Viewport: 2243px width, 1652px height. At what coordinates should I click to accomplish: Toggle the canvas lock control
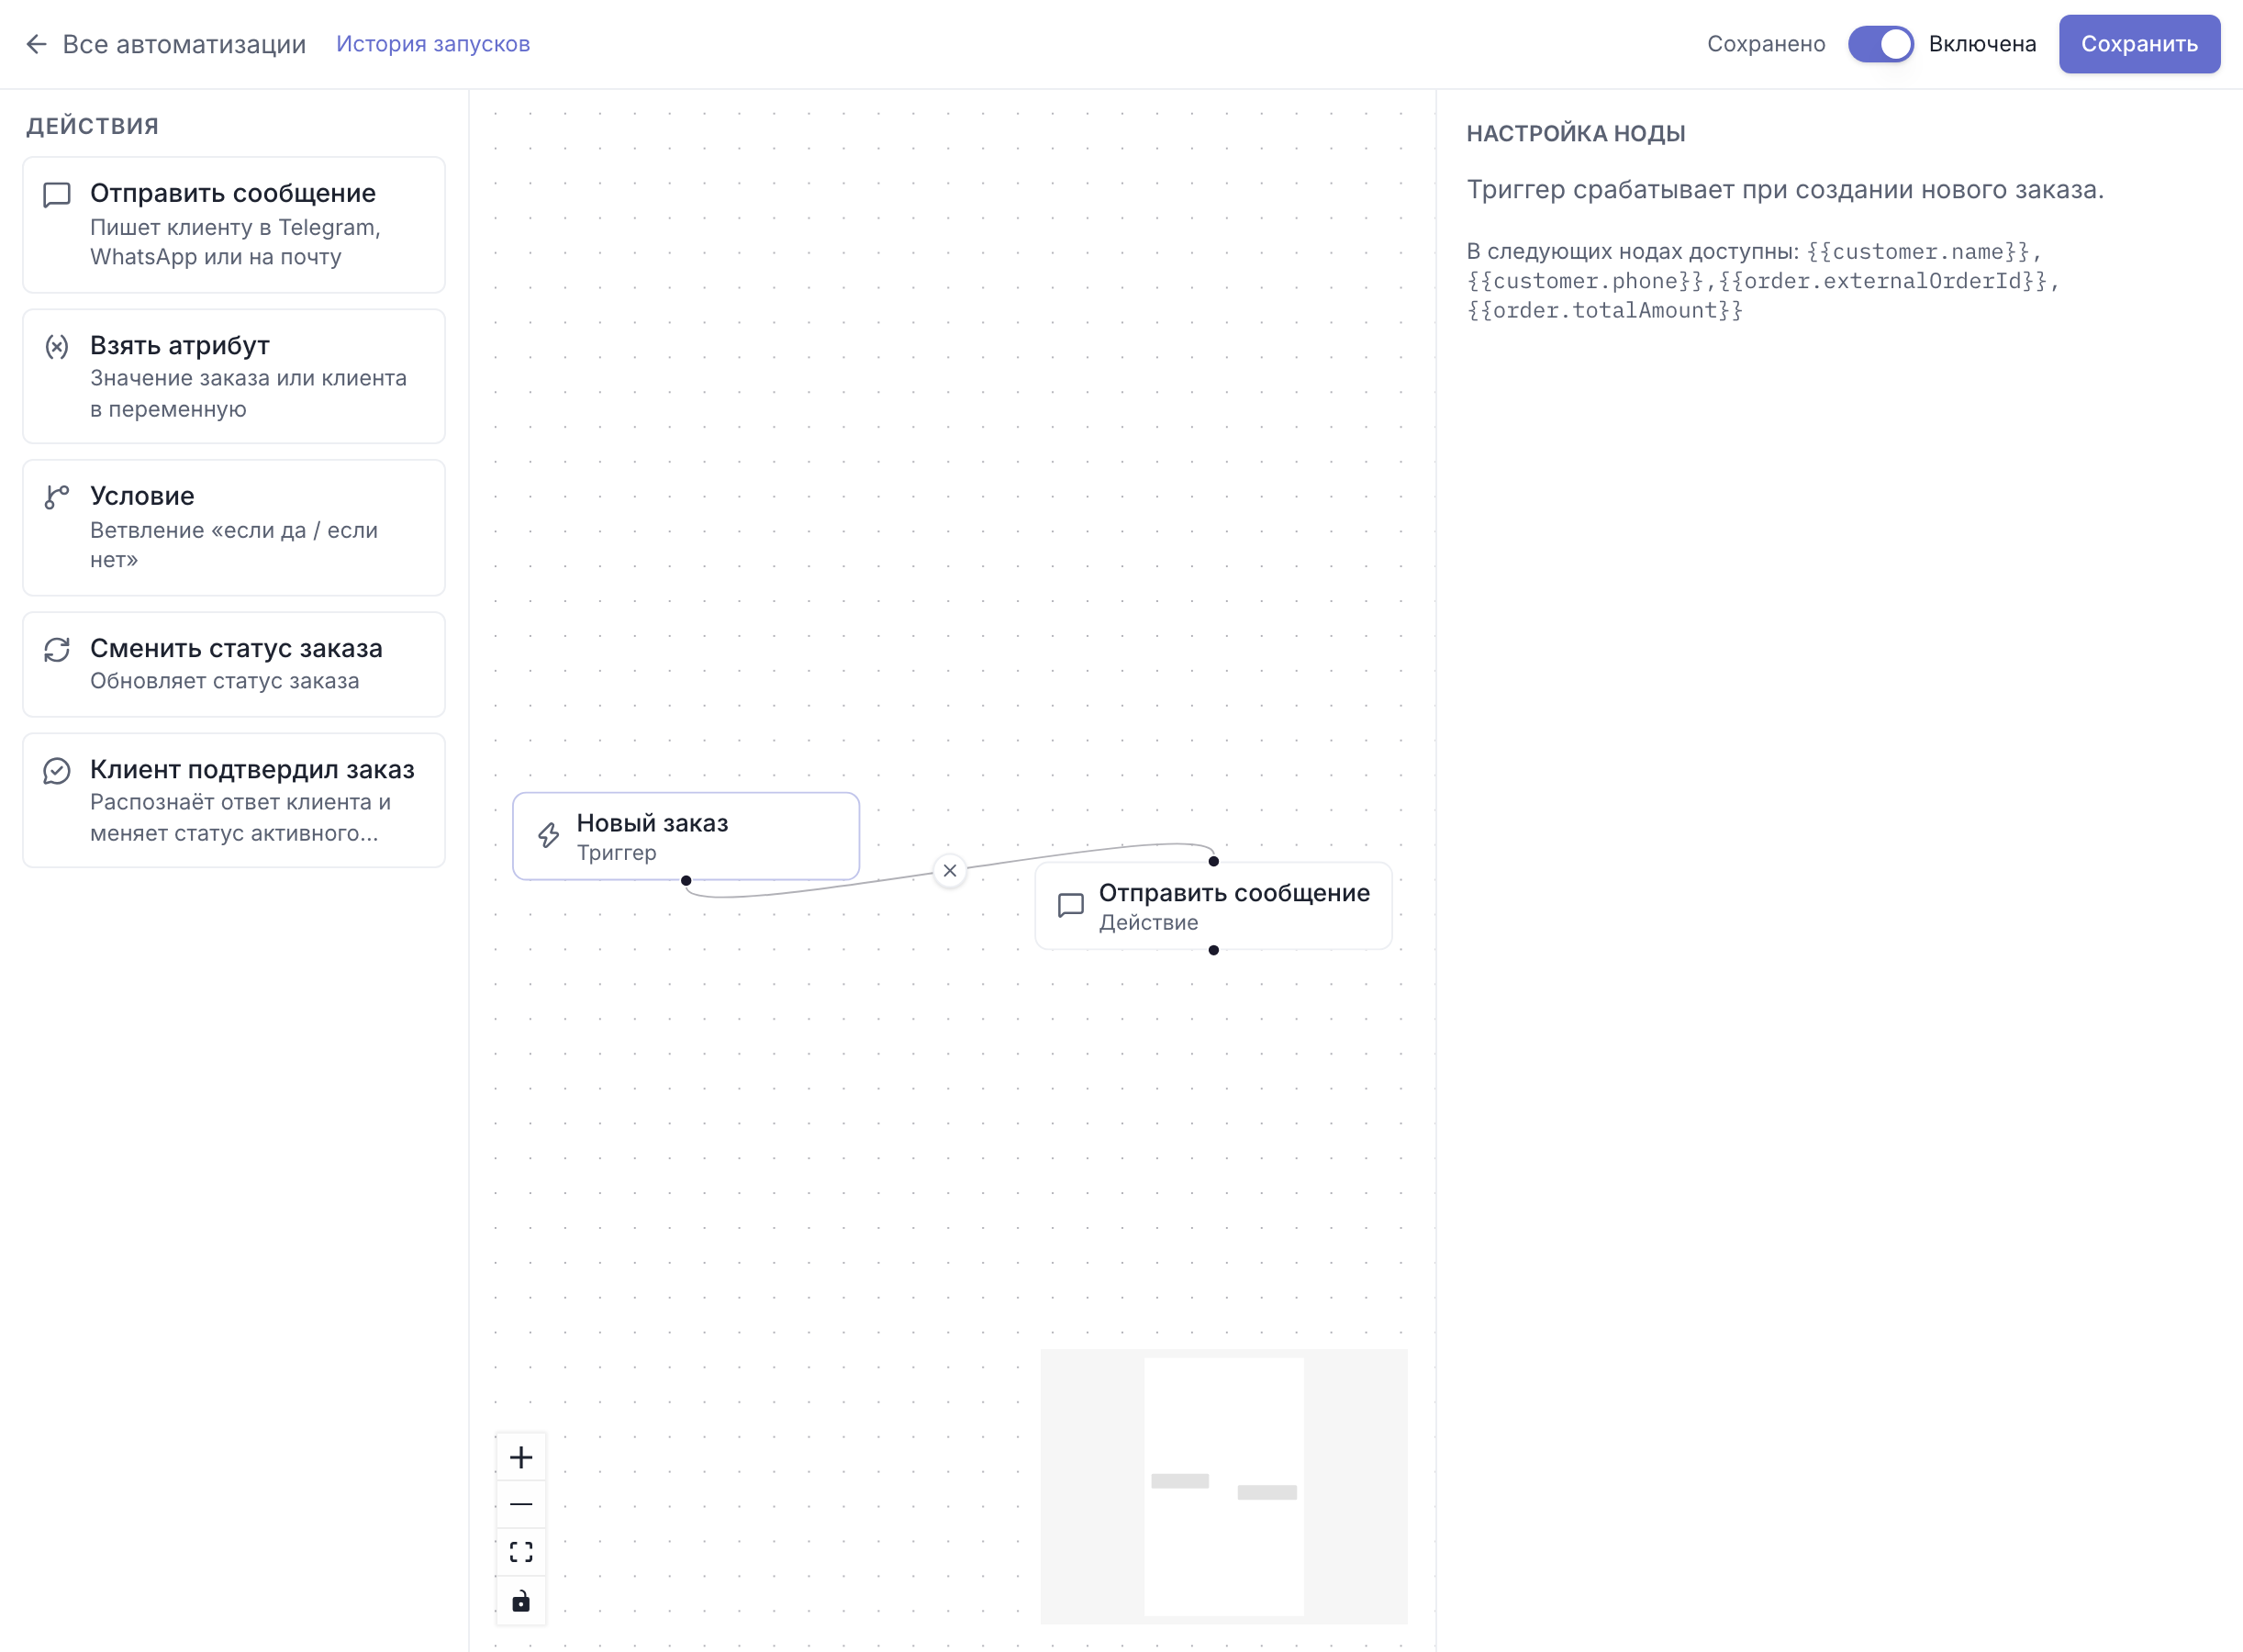(x=521, y=1601)
